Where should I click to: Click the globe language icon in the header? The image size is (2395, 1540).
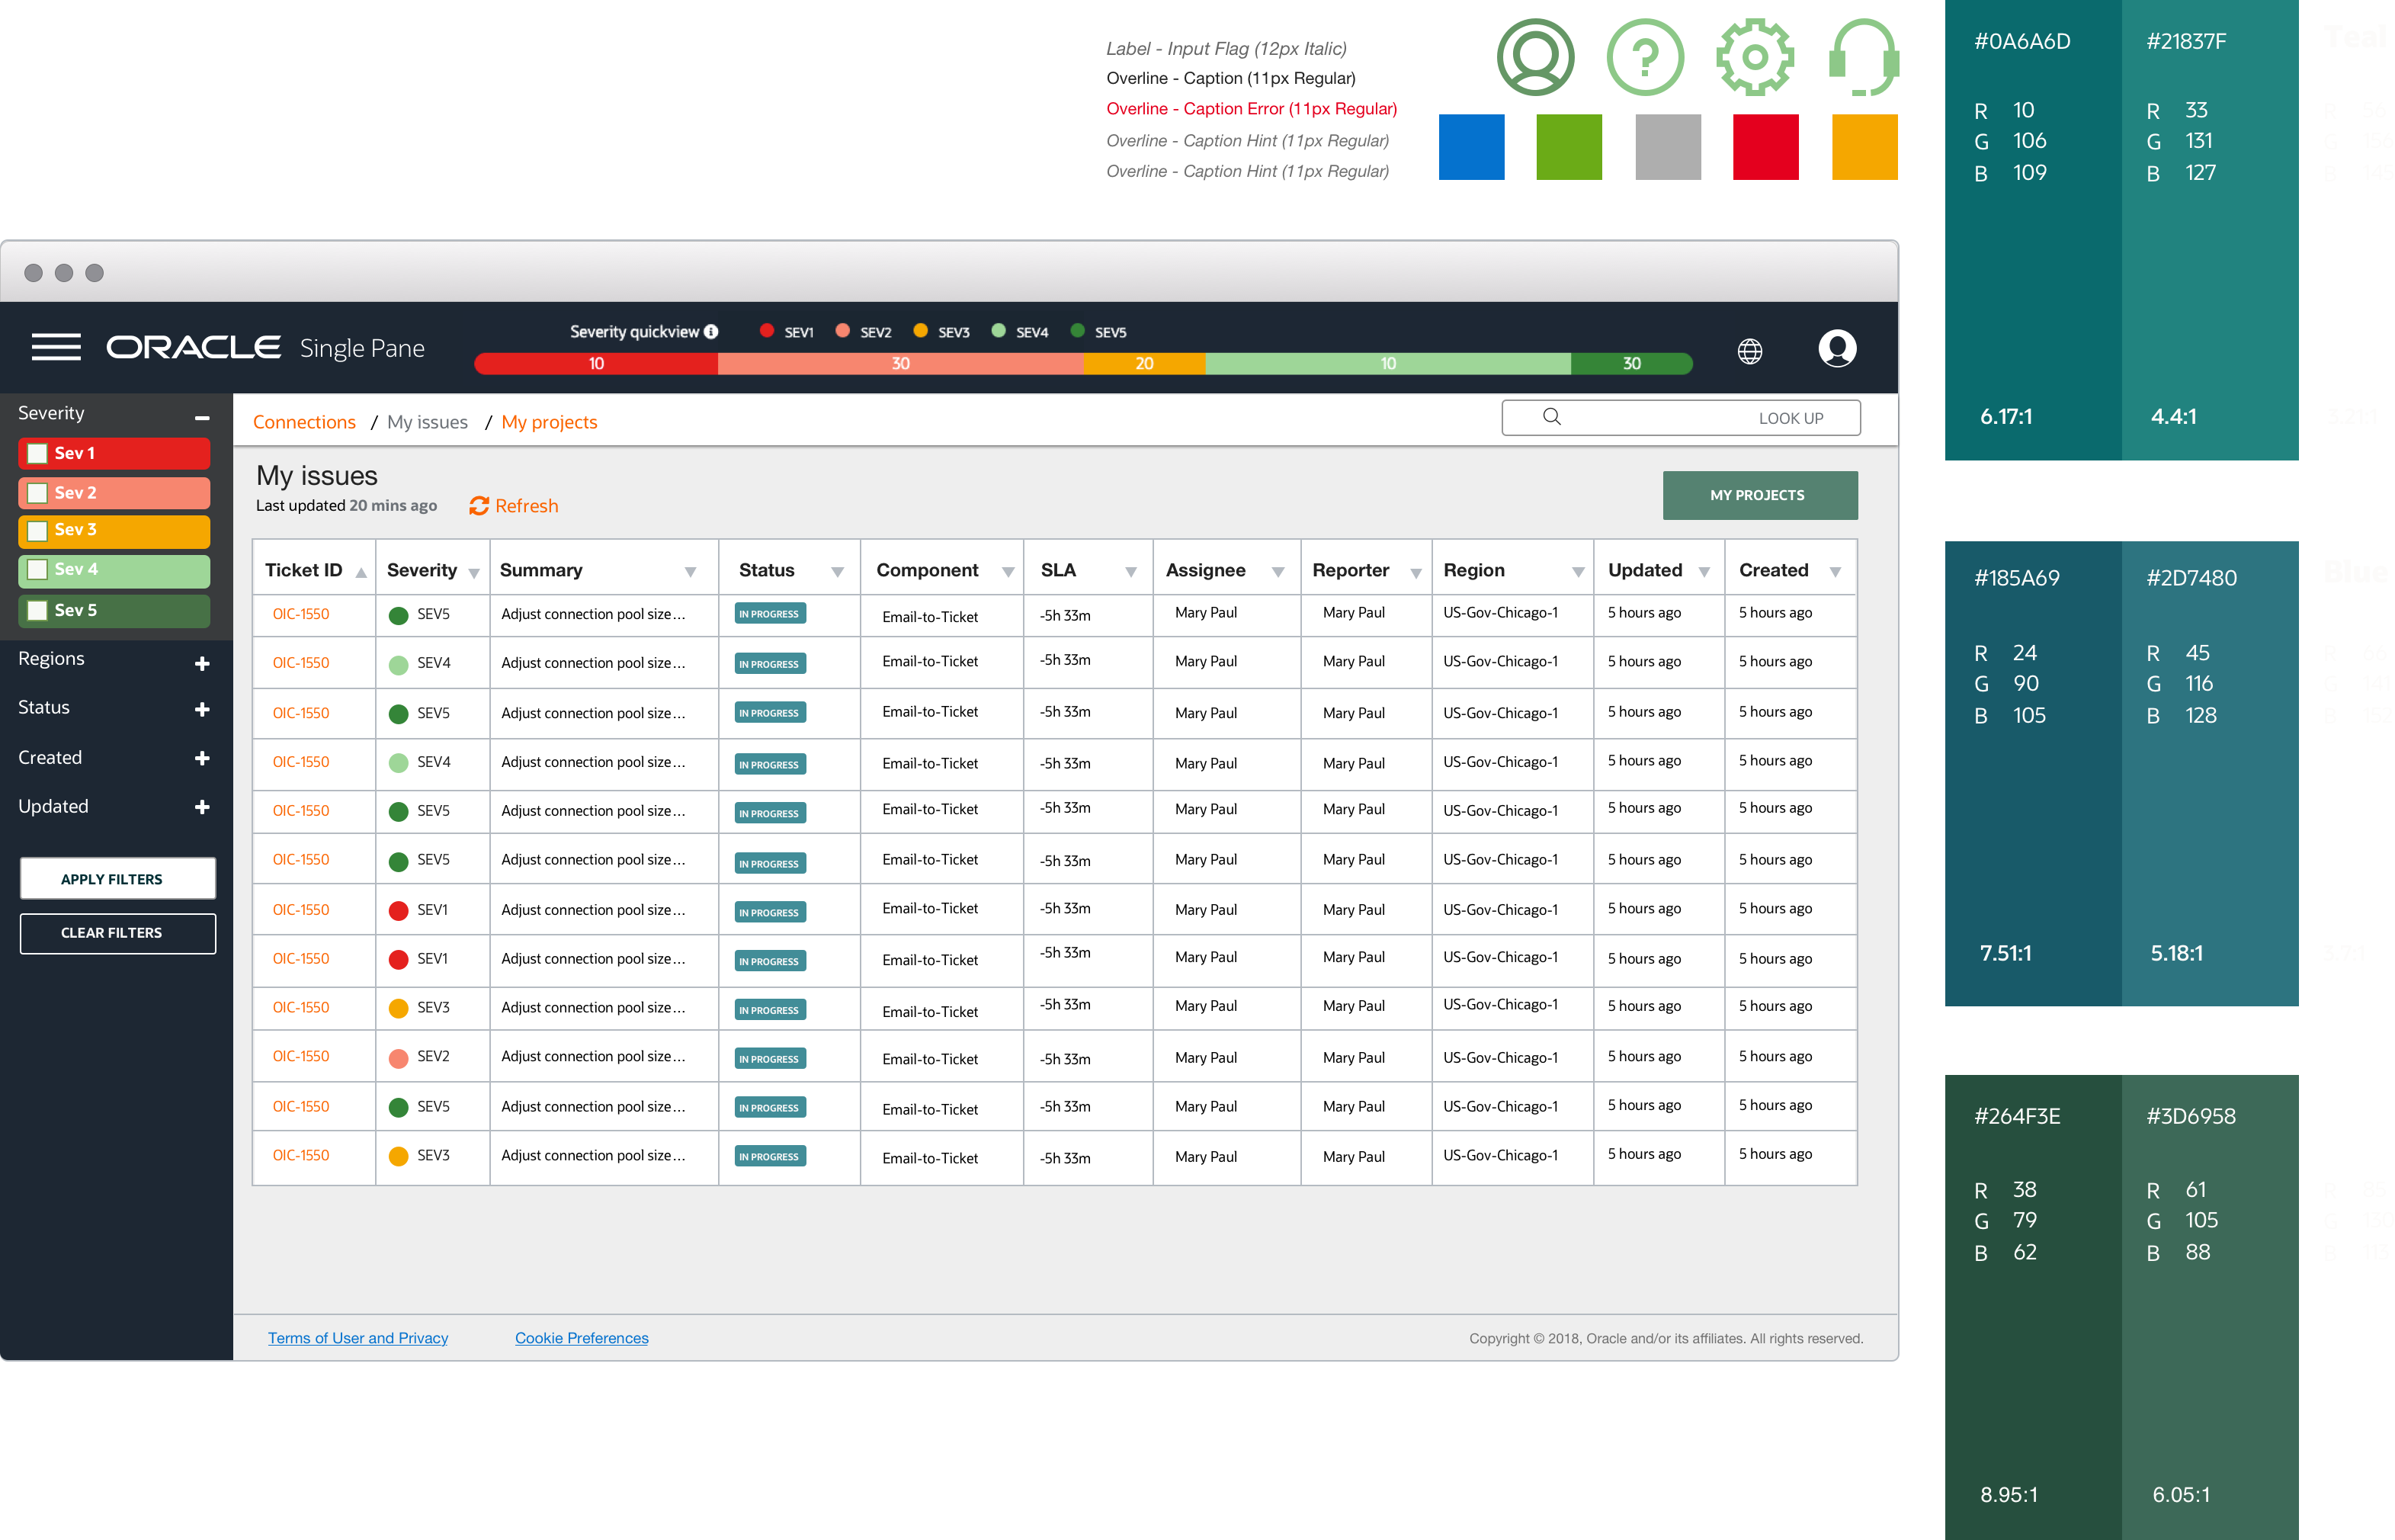coord(1749,351)
